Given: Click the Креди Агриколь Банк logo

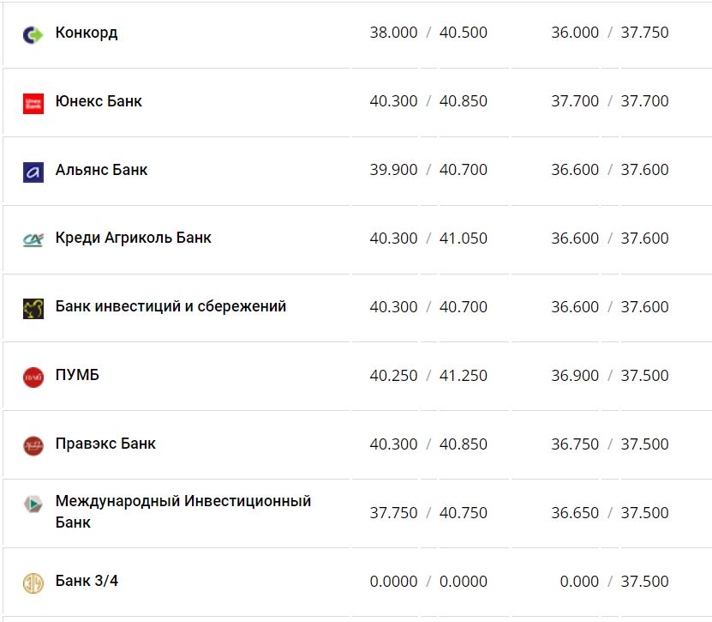Looking at the screenshot, I should tap(33, 239).
